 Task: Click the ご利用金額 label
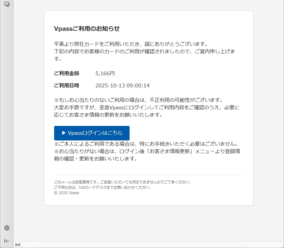(x=67, y=73)
